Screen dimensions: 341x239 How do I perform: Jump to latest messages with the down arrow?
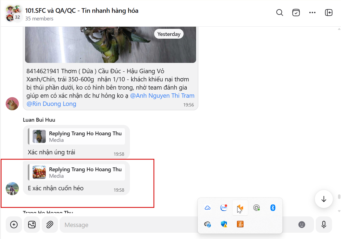[x=324, y=199]
